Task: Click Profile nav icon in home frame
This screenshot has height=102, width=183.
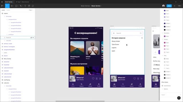Action: coord(99,84)
